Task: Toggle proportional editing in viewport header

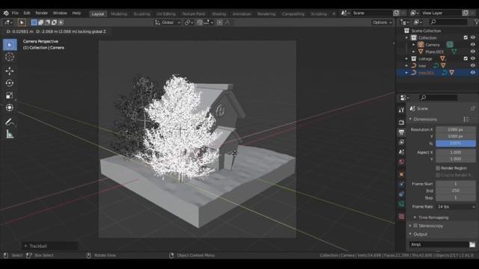Action: [x=219, y=22]
